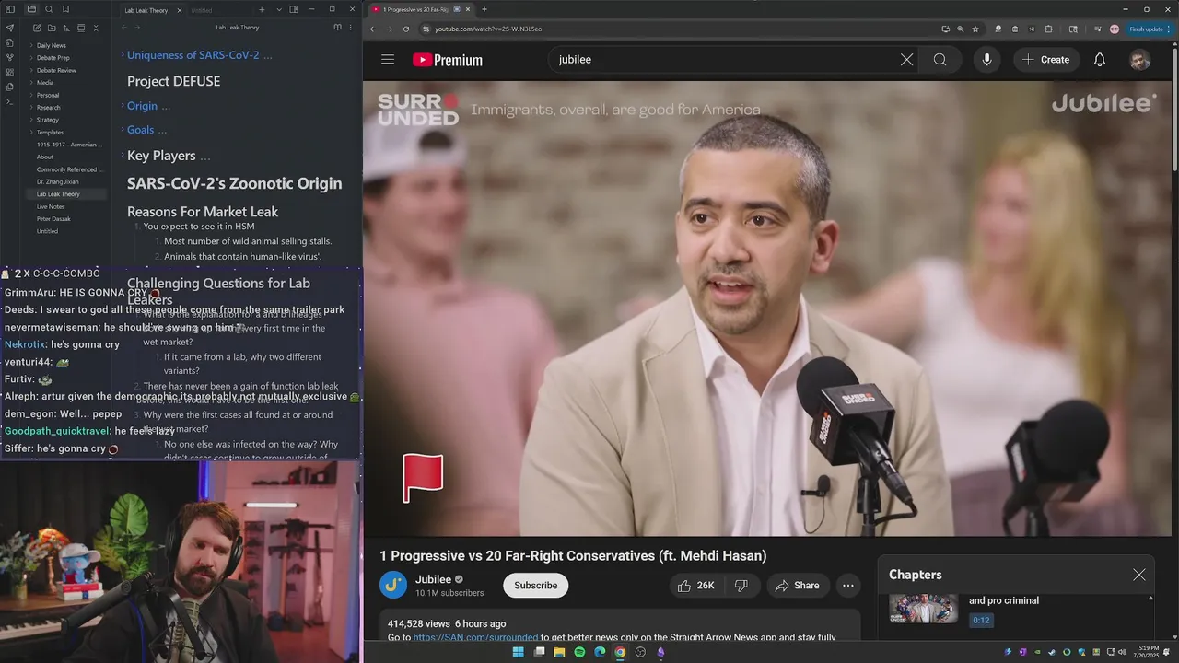Open SAN.com/surrounded description link
This screenshot has width=1179, height=663.
point(475,637)
